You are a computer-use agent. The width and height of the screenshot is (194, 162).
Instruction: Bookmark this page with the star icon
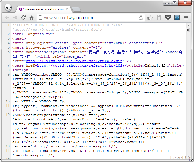click(x=141, y=18)
